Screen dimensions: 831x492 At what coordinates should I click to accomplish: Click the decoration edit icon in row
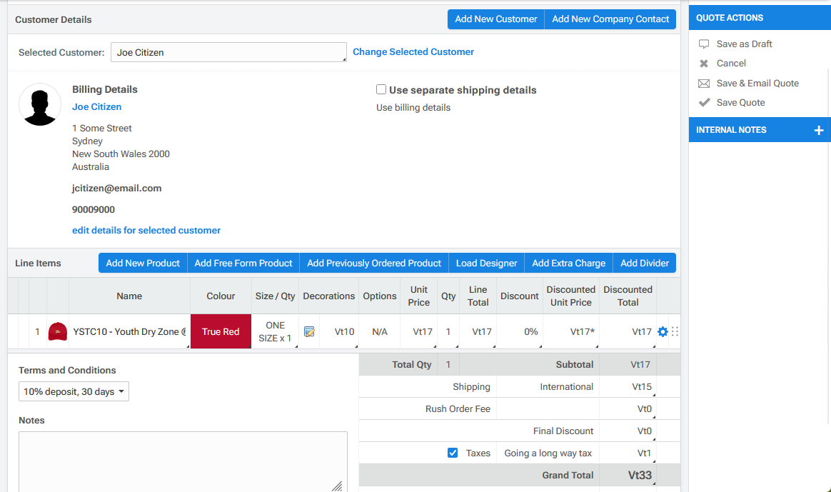(309, 331)
